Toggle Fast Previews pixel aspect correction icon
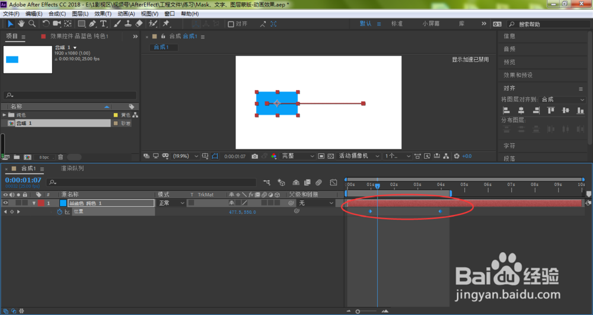The height and width of the screenshot is (315, 593). point(417,156)
